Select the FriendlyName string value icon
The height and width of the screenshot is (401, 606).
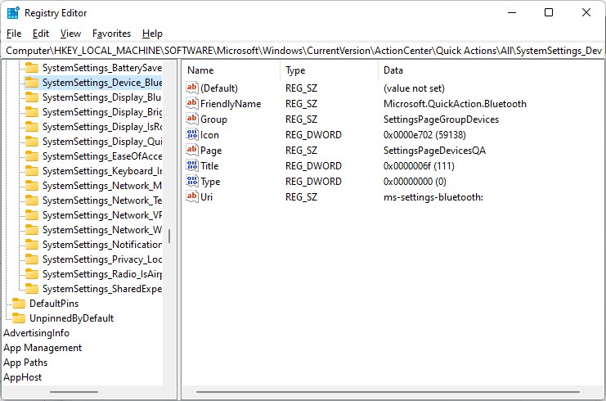tap(192, 104)
